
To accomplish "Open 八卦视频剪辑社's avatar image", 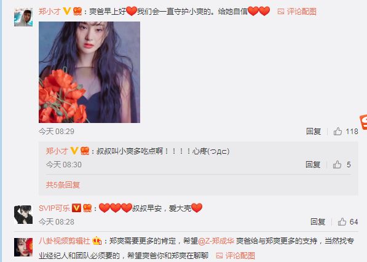I will [23, 247].
